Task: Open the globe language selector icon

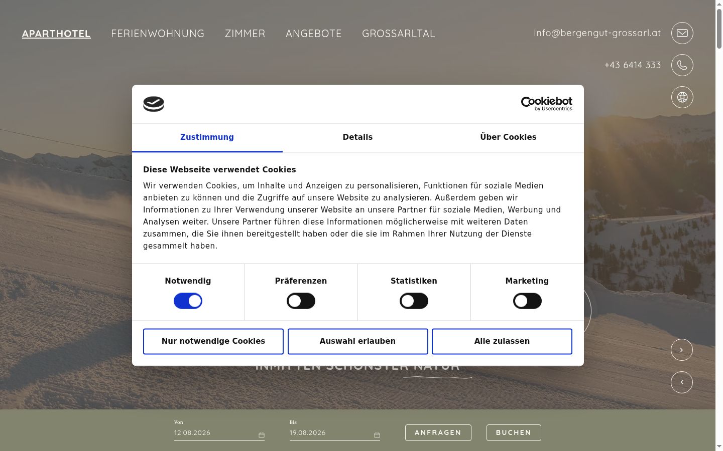Action: point(682,97)
